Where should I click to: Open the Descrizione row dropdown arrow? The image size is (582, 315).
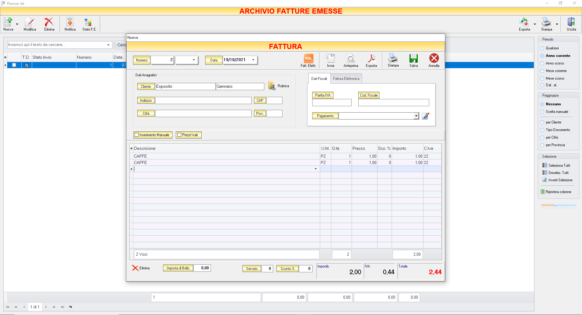point(316,169)
